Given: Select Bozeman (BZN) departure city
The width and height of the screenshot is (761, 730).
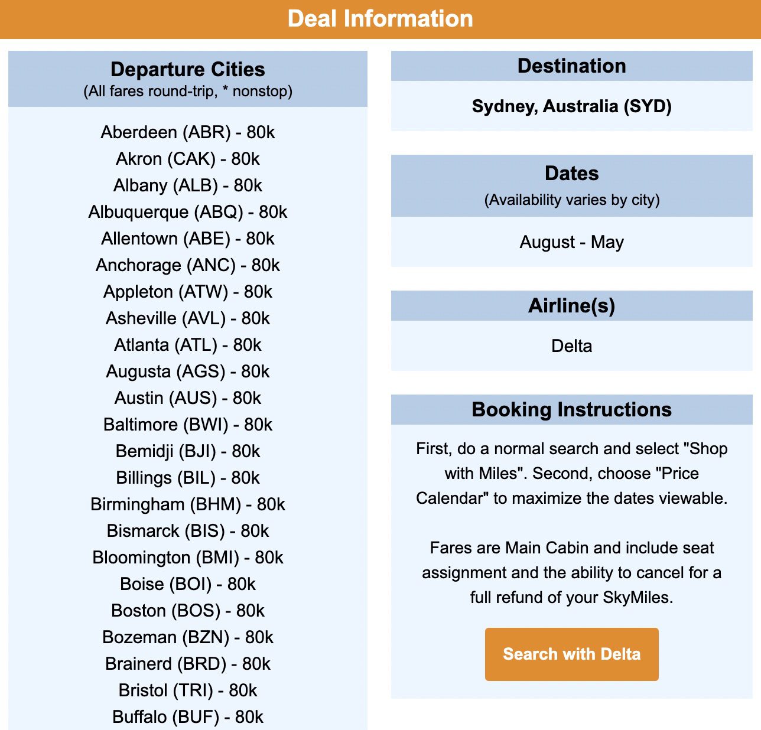Looking at the screenshot, I should [188, 637].
